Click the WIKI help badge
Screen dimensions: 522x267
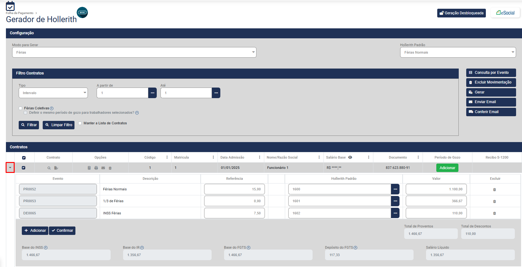coord(82,12)
